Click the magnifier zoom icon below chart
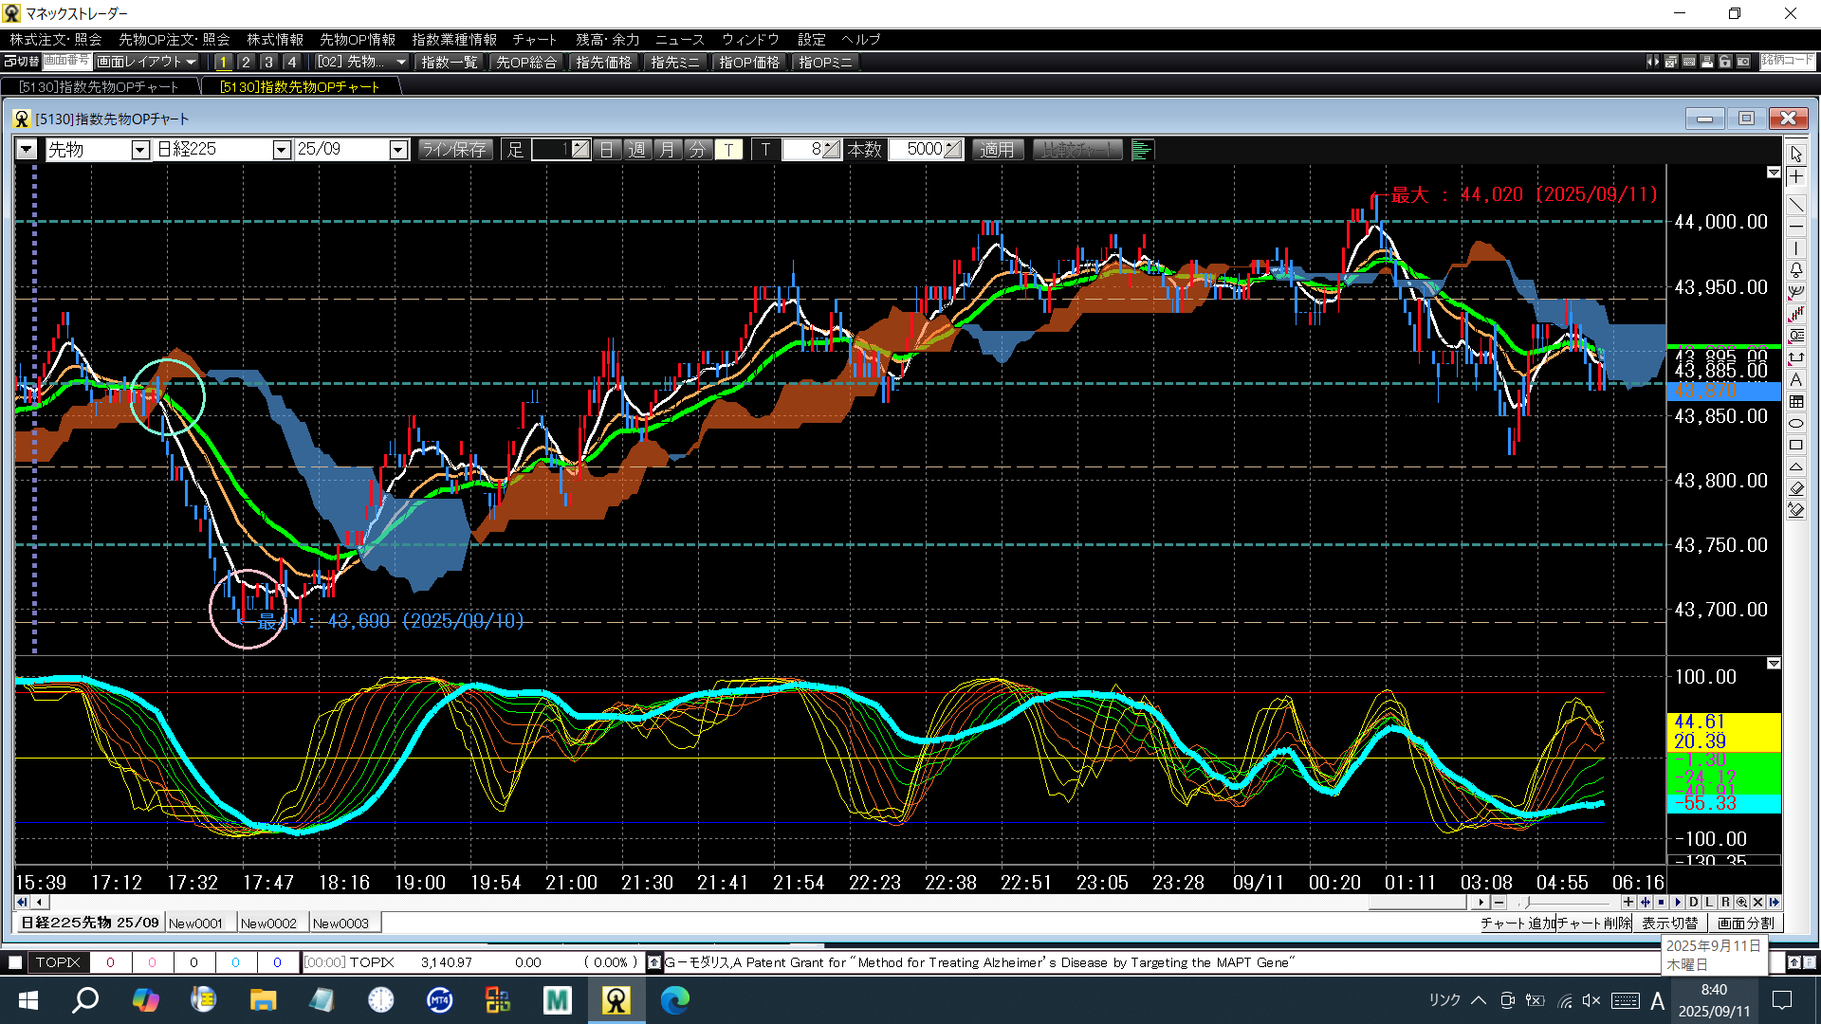The height and width of the screenshot is (1024, 1821). click(x=1741, y=903)
